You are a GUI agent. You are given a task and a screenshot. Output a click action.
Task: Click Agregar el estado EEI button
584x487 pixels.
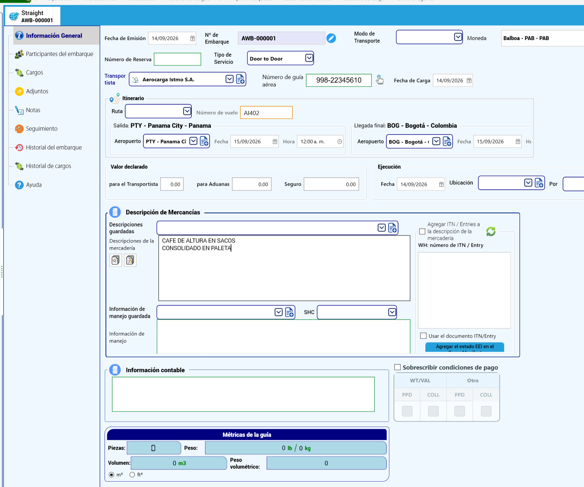click(x=465, y=347)
